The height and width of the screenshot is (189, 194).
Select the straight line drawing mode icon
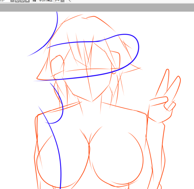pyautogui.click(x=69, y=1)
